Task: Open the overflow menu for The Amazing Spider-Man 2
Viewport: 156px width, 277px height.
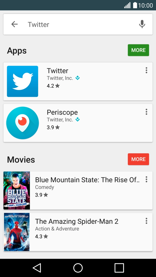Action: 146,221
